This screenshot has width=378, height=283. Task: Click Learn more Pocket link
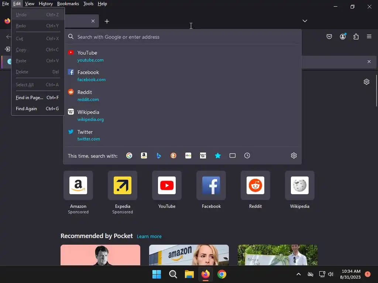149,236
